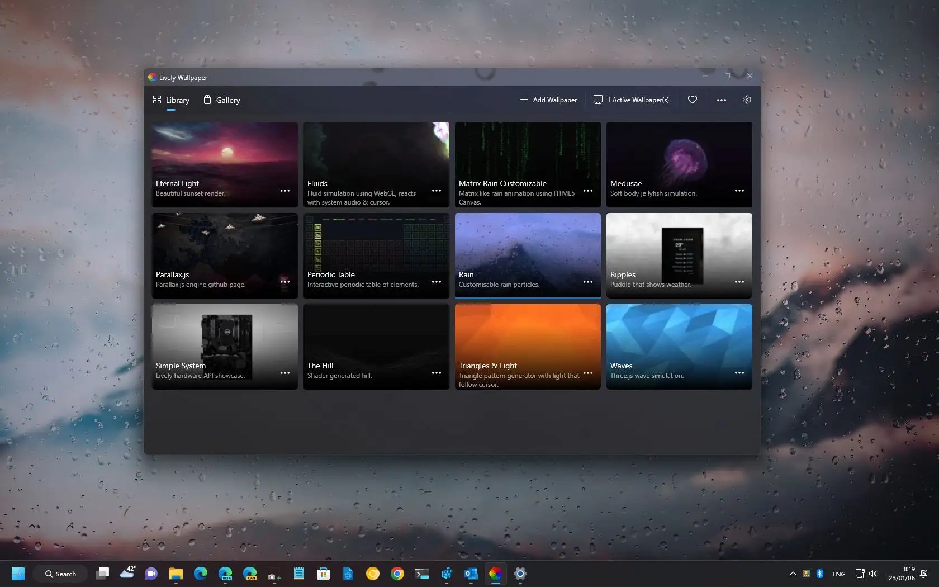Open the volume control in the taskbar
This screenshot has height=587, width=939.
pyautogui.click(x=874, y=574)
